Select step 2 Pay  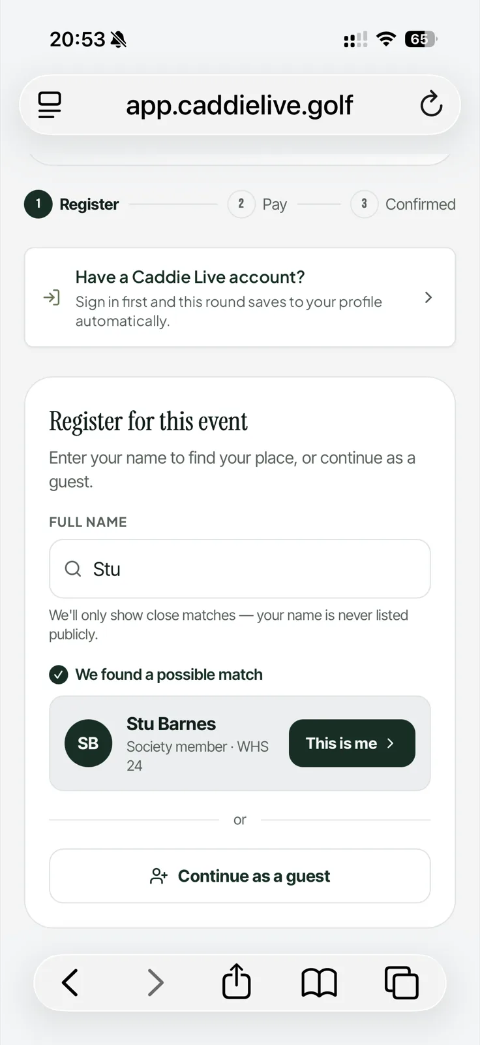pyautogui.click(x=258, y=204)
